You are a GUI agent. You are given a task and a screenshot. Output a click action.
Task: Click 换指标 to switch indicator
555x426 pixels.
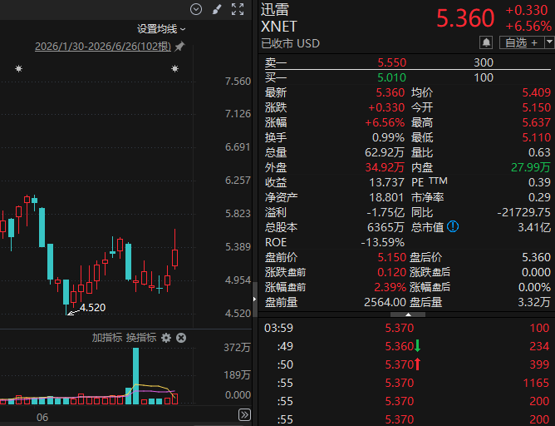(x=141, y=338)
